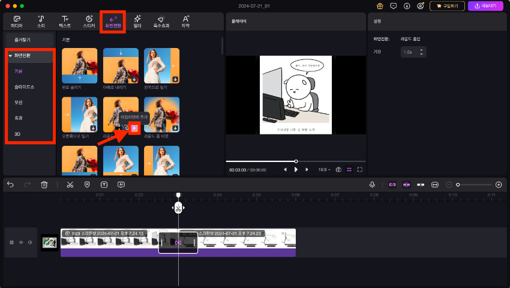Switch to the 스티커 (Sticker) tab
Image resolution: width=510 pixels, height=288 pixels.
tap(89, 22)
